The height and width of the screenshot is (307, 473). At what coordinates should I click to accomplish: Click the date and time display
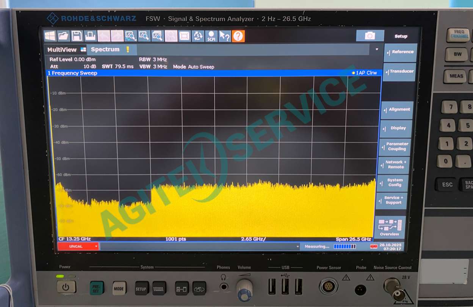click(390, 246)
